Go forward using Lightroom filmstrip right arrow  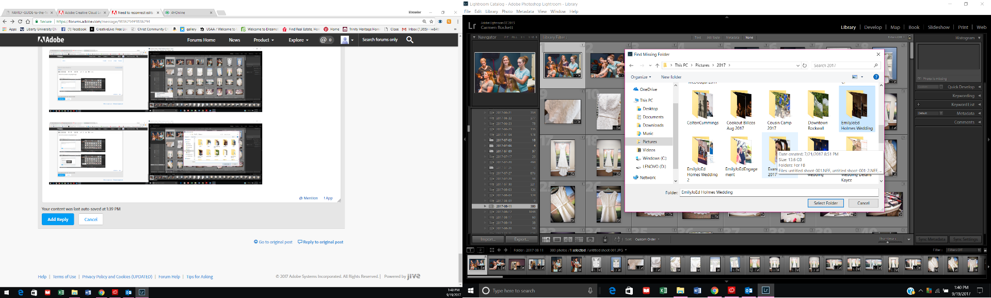click(506, 250)
